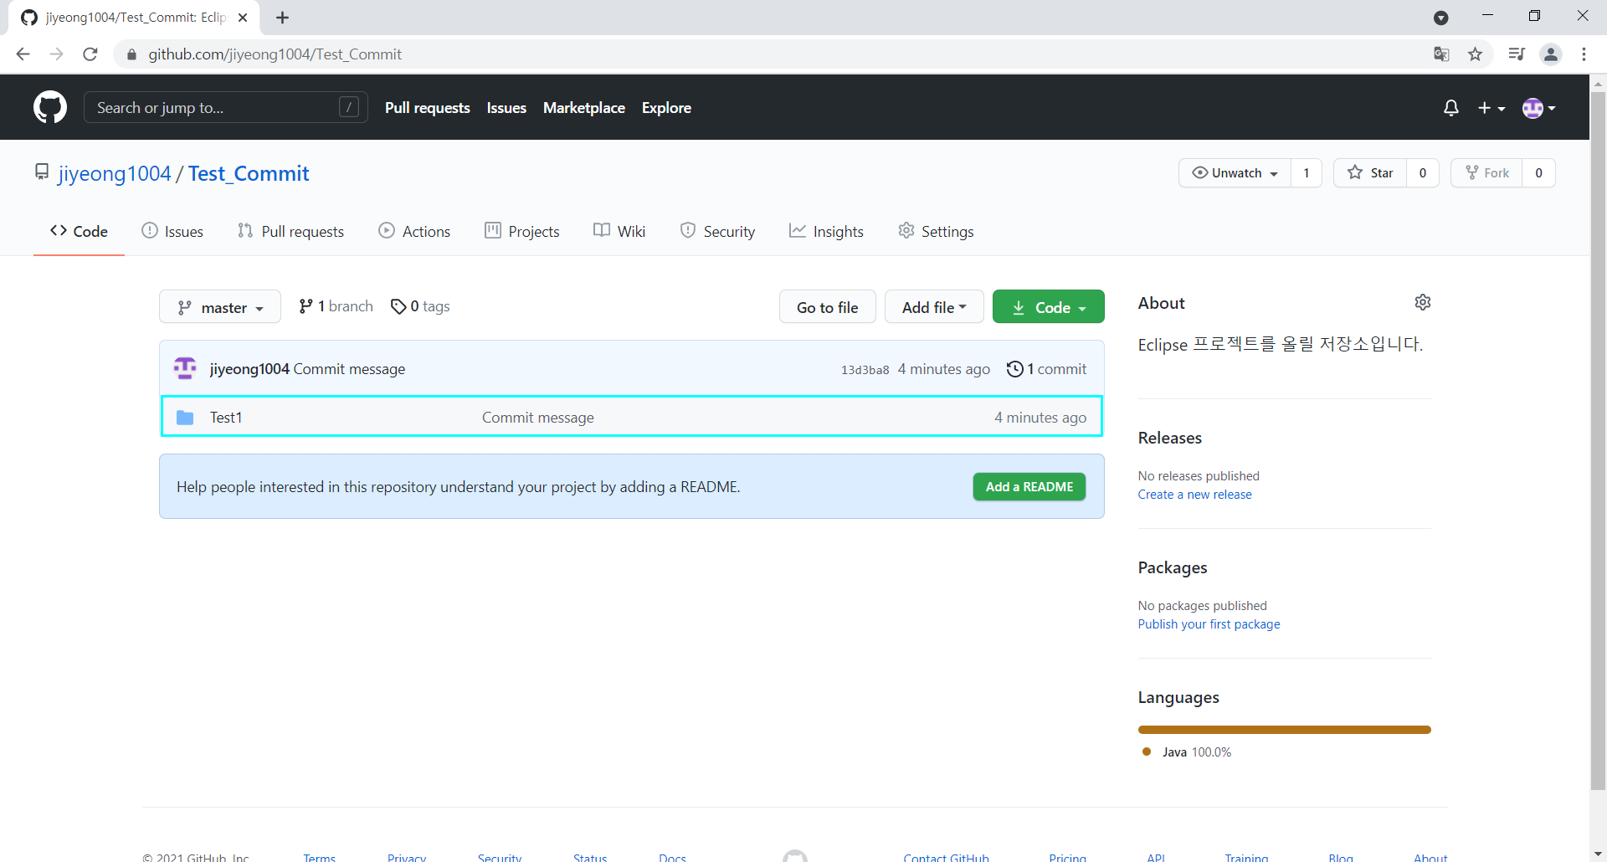The image size is (1607, 862).
Task: Click the site lock icon in address bar
Action: 131,54
